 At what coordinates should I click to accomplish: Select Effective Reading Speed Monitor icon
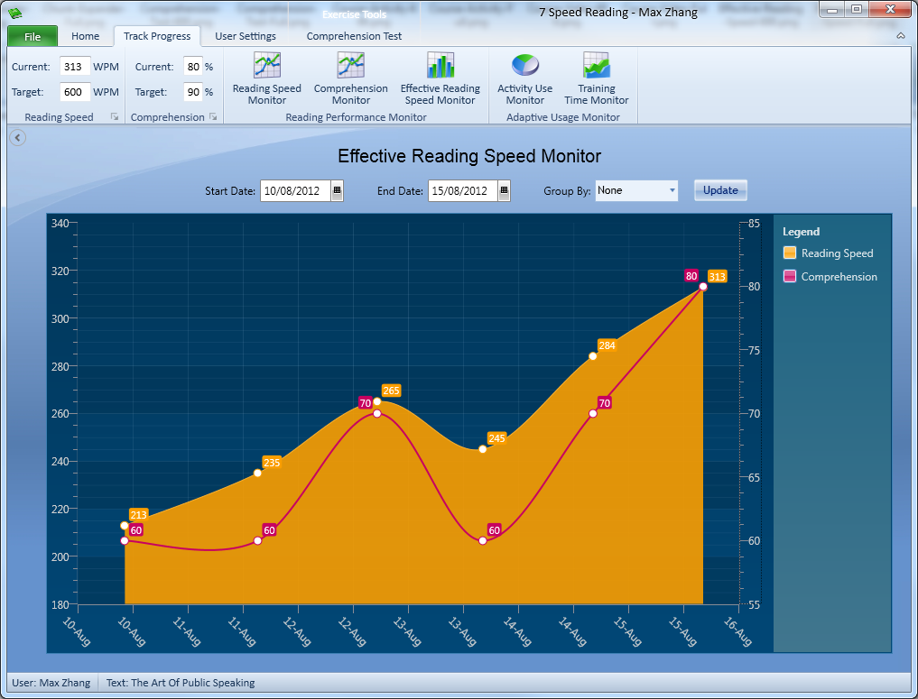[440, 66]
